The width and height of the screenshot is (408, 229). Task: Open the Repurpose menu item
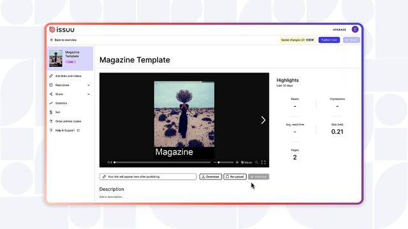pyautogui.click(x=62, y=85)
